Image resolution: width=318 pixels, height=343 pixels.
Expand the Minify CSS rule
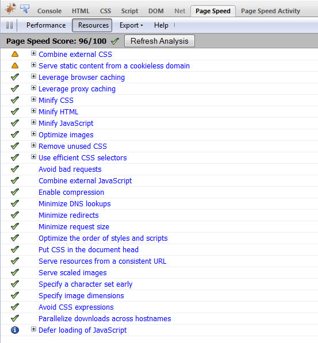[33, 99]
